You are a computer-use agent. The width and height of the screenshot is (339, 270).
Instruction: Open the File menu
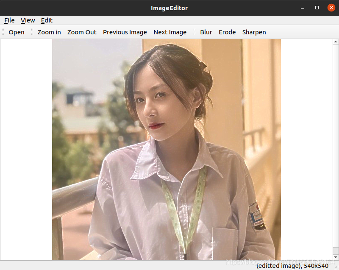coord(9,20)
